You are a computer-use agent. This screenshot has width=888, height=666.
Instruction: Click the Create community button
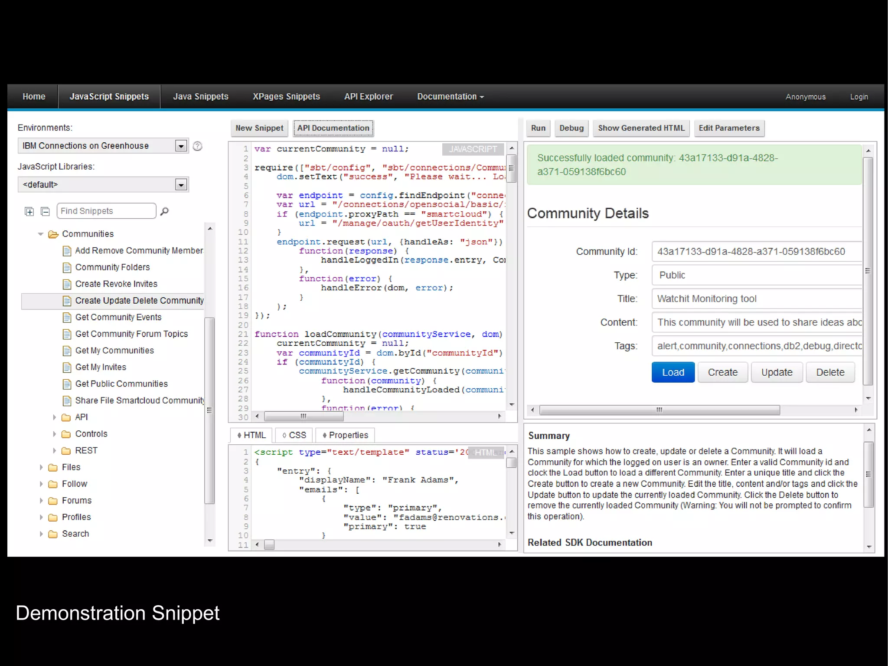pos(723,373)
